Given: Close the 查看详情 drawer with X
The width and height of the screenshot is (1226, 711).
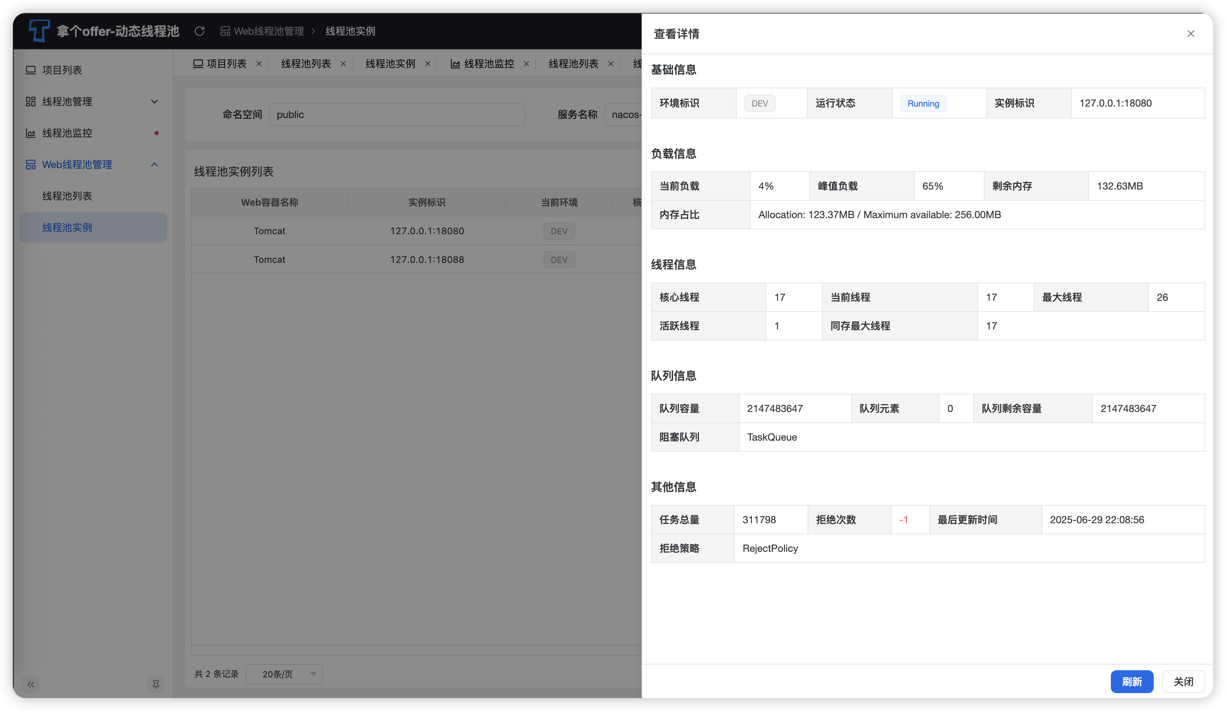Looking at the screenshot, I should point(1191,34).
